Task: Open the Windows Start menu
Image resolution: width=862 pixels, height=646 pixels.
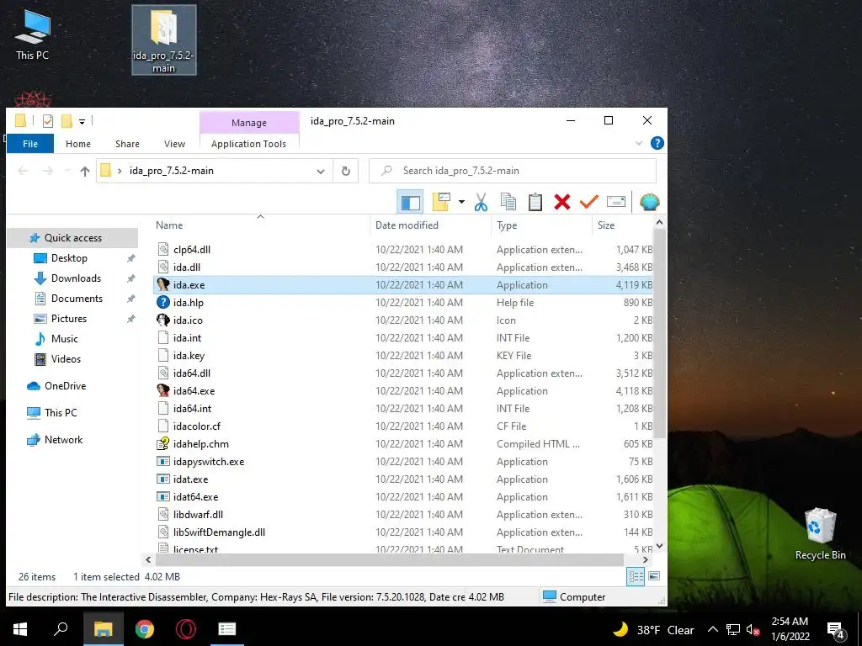Action: click(x=20, y=629)
